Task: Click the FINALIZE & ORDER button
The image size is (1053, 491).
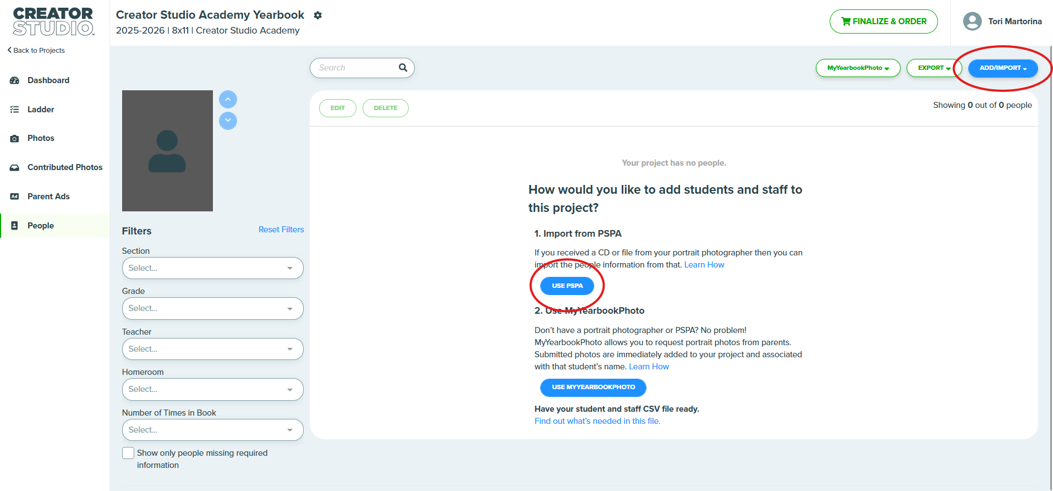Action: click(884, 21)
